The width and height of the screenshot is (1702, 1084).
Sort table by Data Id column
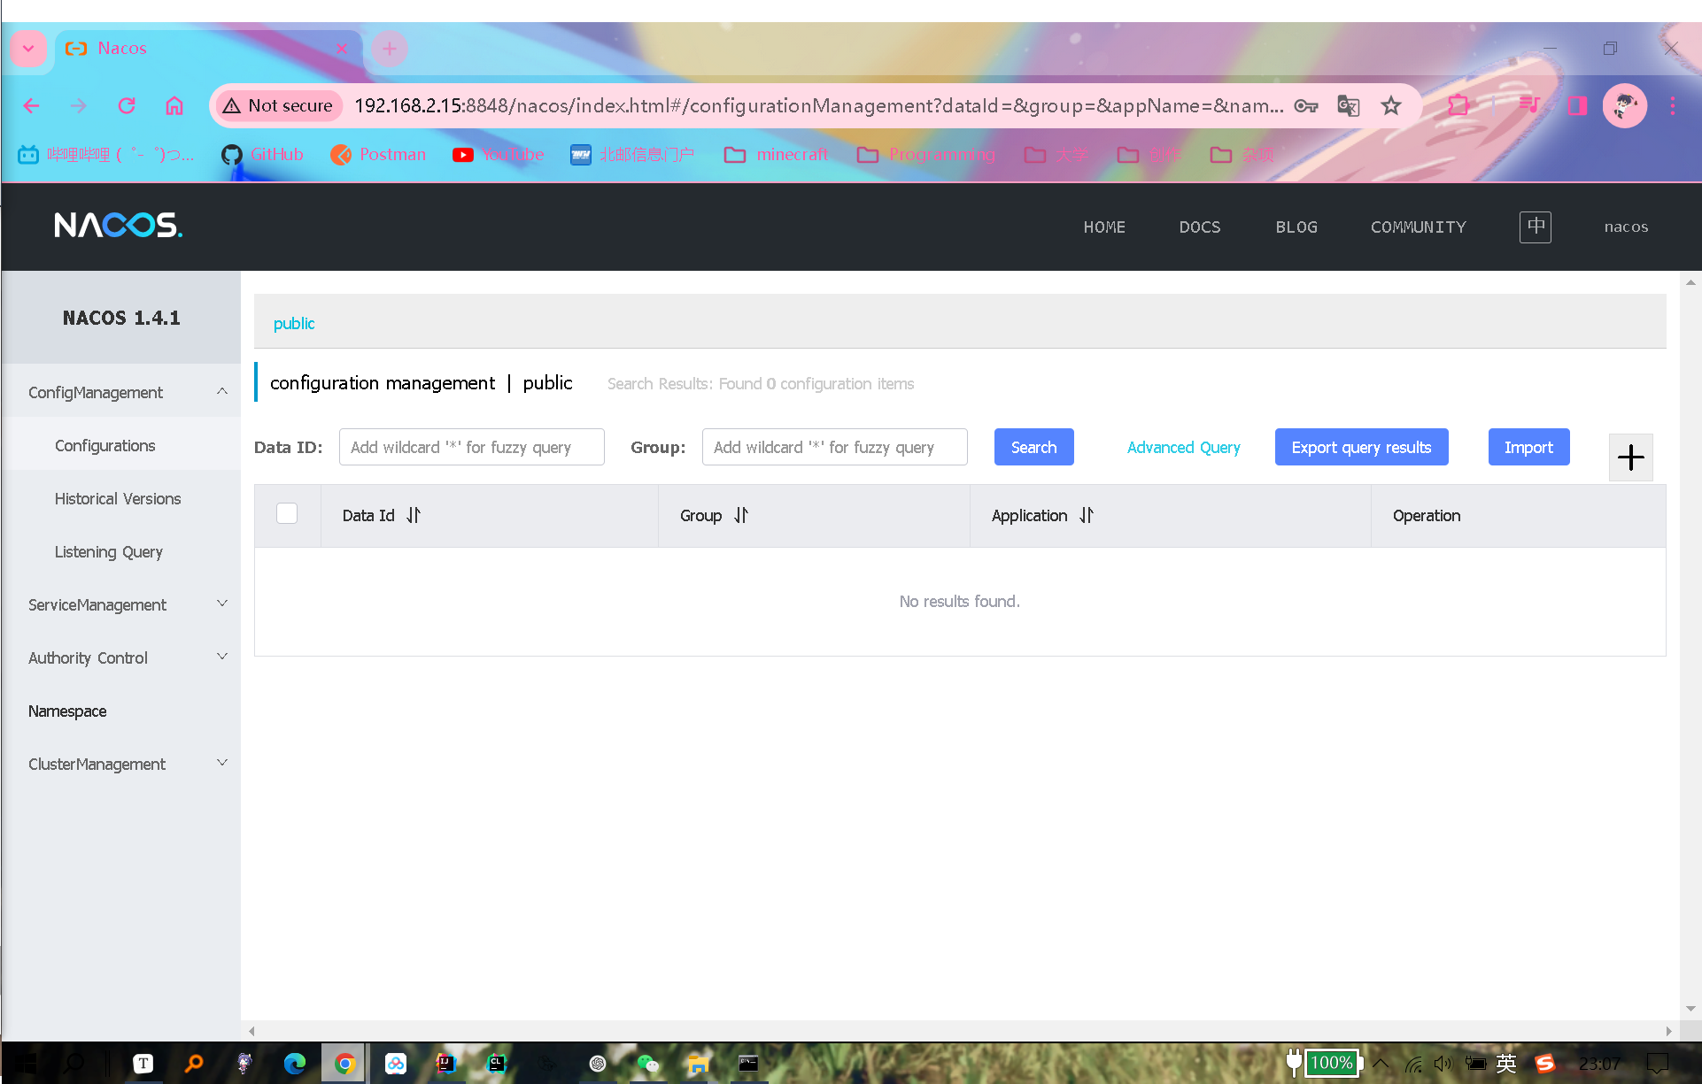coord(414,515)
